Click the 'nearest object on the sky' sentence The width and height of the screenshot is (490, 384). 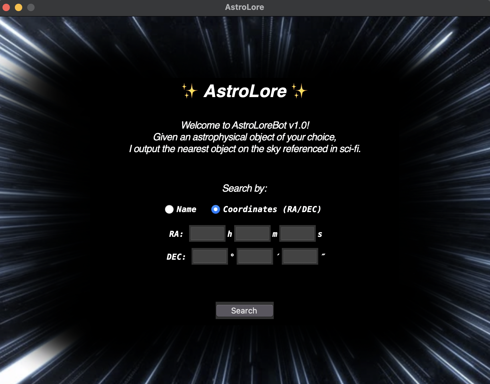(245, 149)
